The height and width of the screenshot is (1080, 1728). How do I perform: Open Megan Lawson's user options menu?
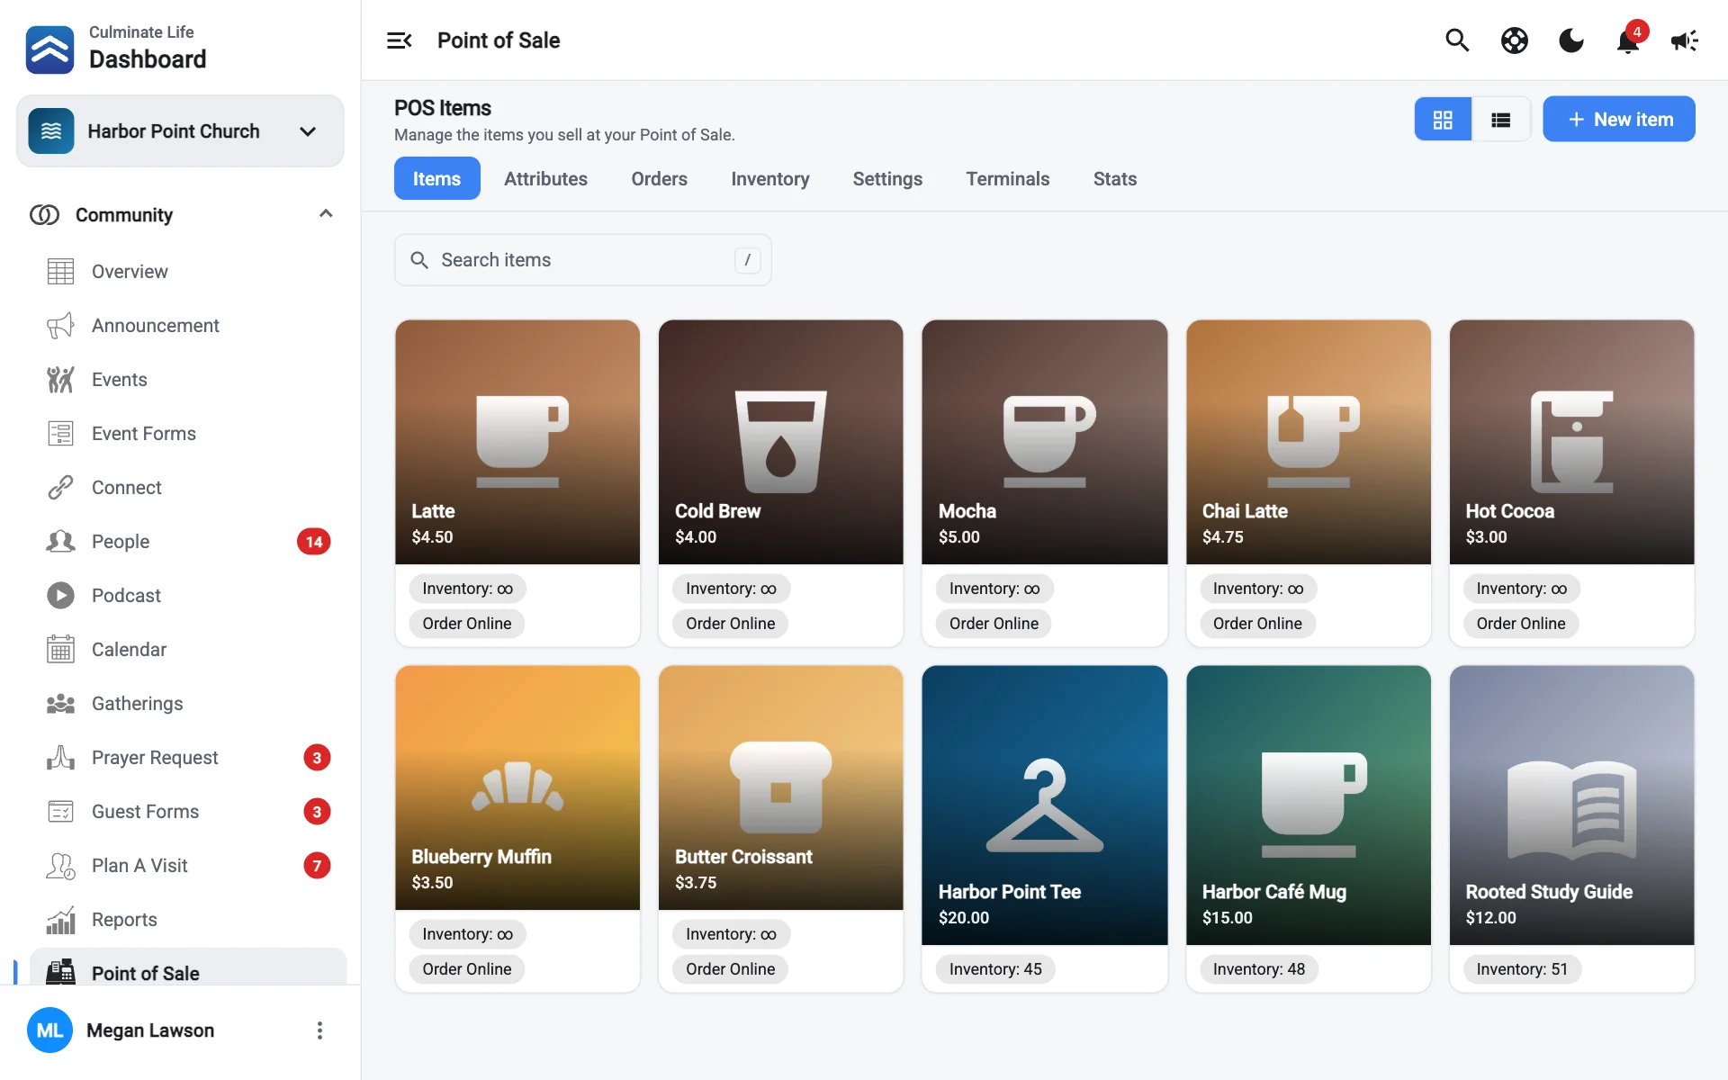pos(319,1030)
